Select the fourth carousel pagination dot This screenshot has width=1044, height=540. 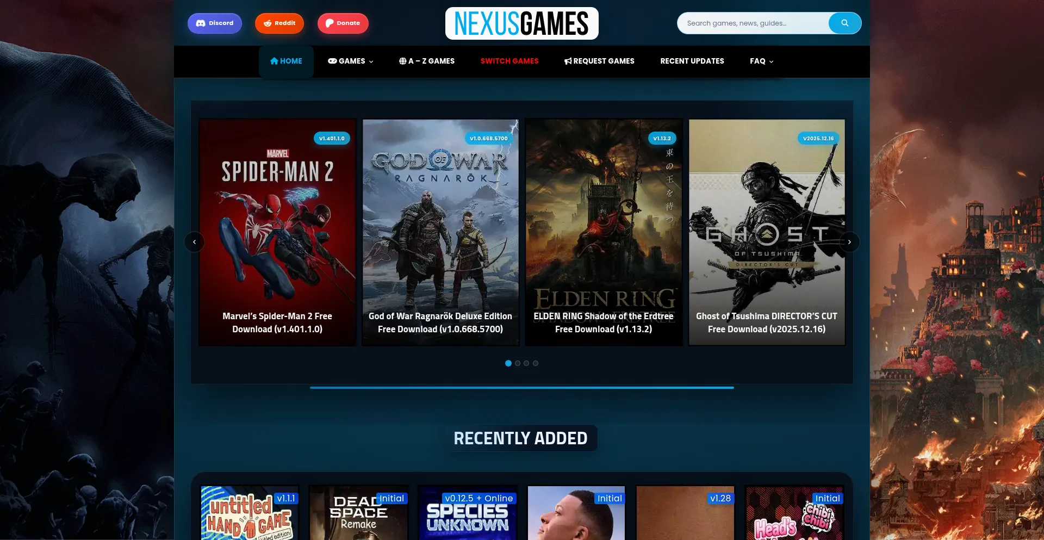(x=536, y=363)
